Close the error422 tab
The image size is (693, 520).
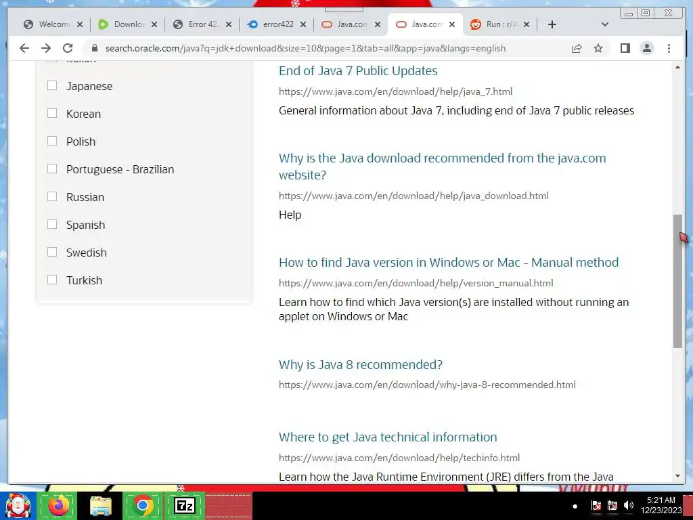pos(303,24)
